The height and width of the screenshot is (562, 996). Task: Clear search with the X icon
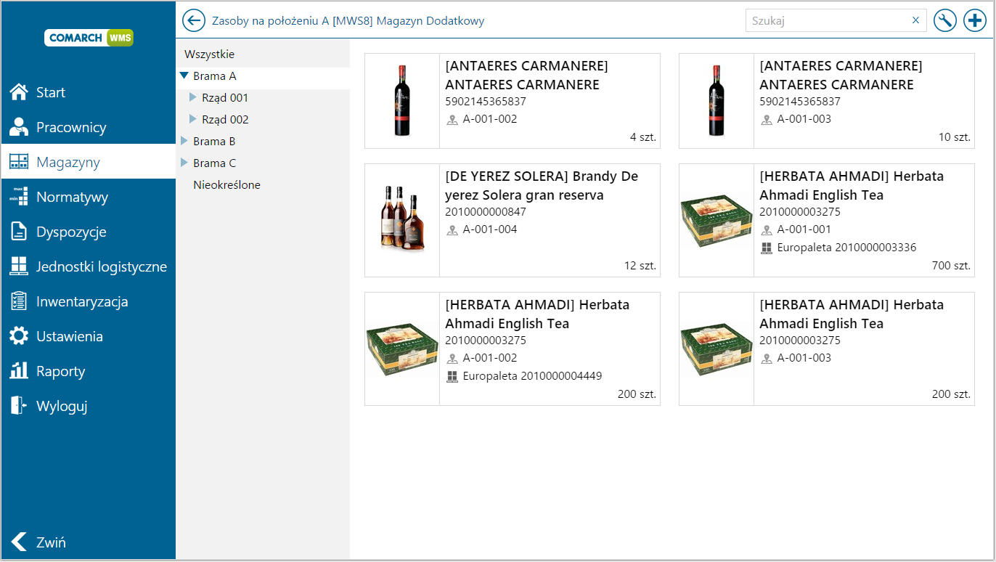[915, 20]
